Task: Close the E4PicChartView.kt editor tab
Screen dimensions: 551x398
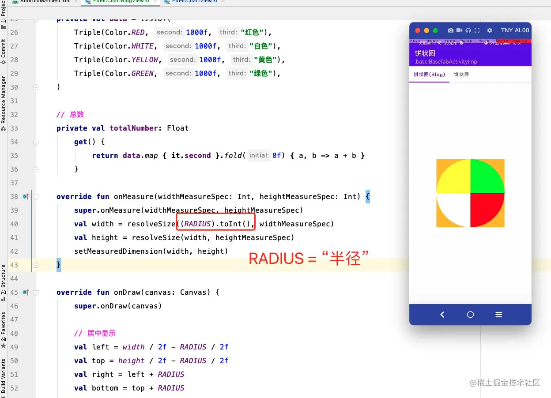Action: click(223, 2)
